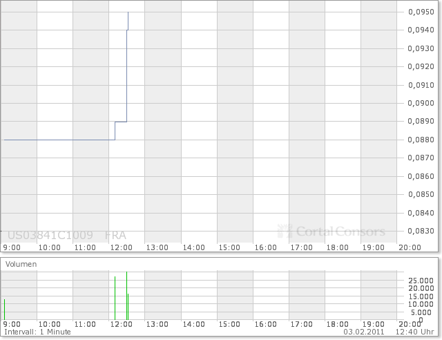Click 13:00 on the price chart time axis
This screenshot has height=340, width=442.
tap(157, 247)
